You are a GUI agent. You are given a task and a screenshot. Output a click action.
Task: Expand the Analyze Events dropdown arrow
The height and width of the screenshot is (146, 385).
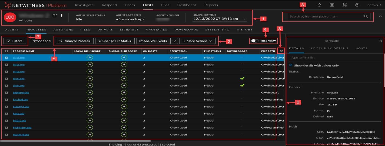click(174, 41)
